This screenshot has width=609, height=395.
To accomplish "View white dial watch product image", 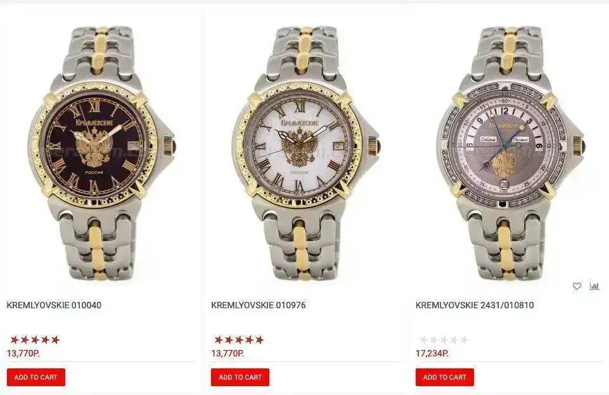I will 306,153.
